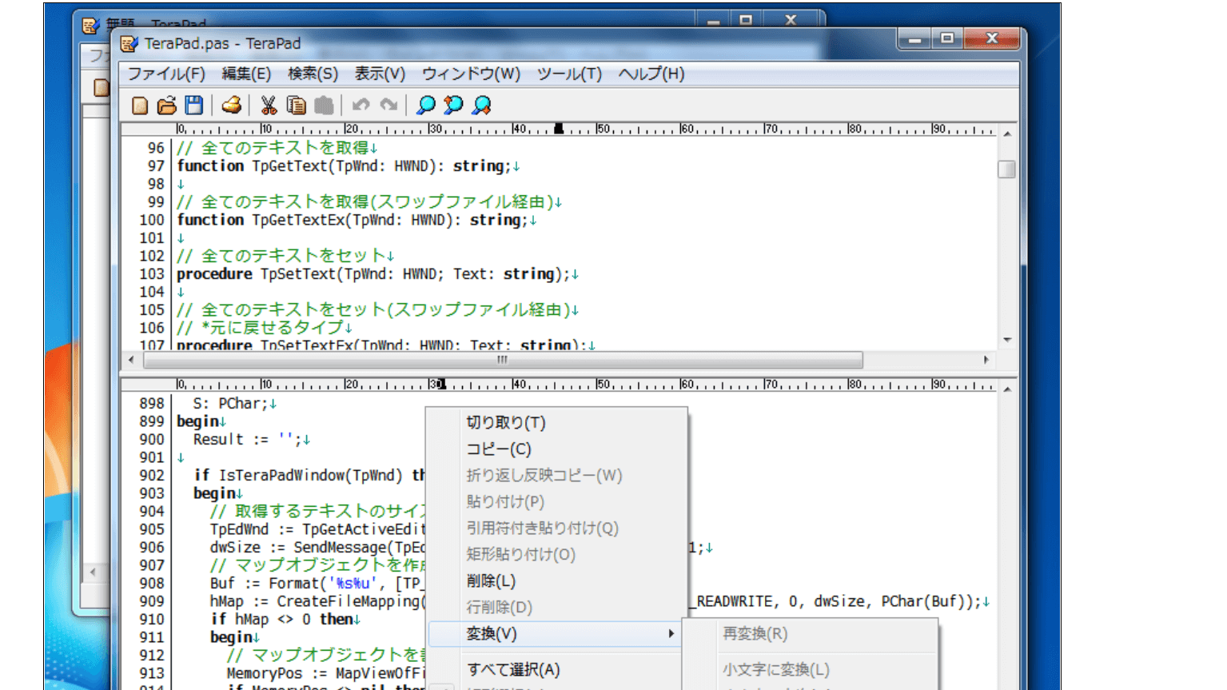Screen dimensions: 1227x690
Task: Open the ファイル(F) menu
Action: [166, 74]
